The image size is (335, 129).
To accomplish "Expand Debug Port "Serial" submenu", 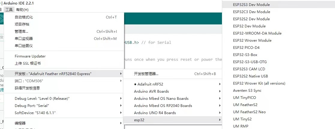I will tap(64, 106).
